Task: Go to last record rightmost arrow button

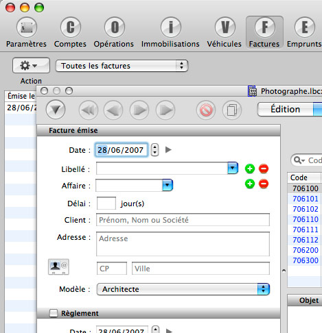Action: tap(165, 110)
